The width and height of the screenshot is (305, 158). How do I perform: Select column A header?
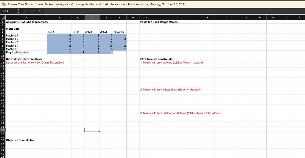click(x=26, y=18)
